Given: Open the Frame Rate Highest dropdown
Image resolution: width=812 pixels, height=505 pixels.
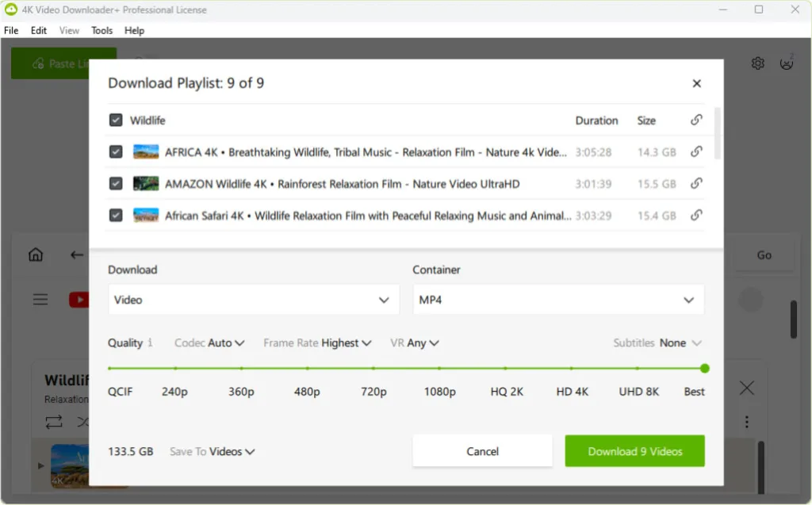Looking at the screenshot, I should pos(317,342).
